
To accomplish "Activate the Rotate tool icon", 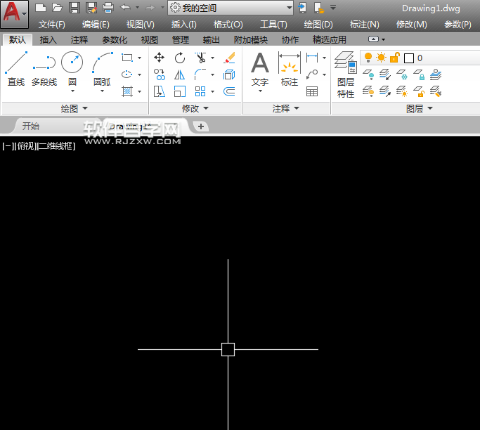I will tap(180, 58).
